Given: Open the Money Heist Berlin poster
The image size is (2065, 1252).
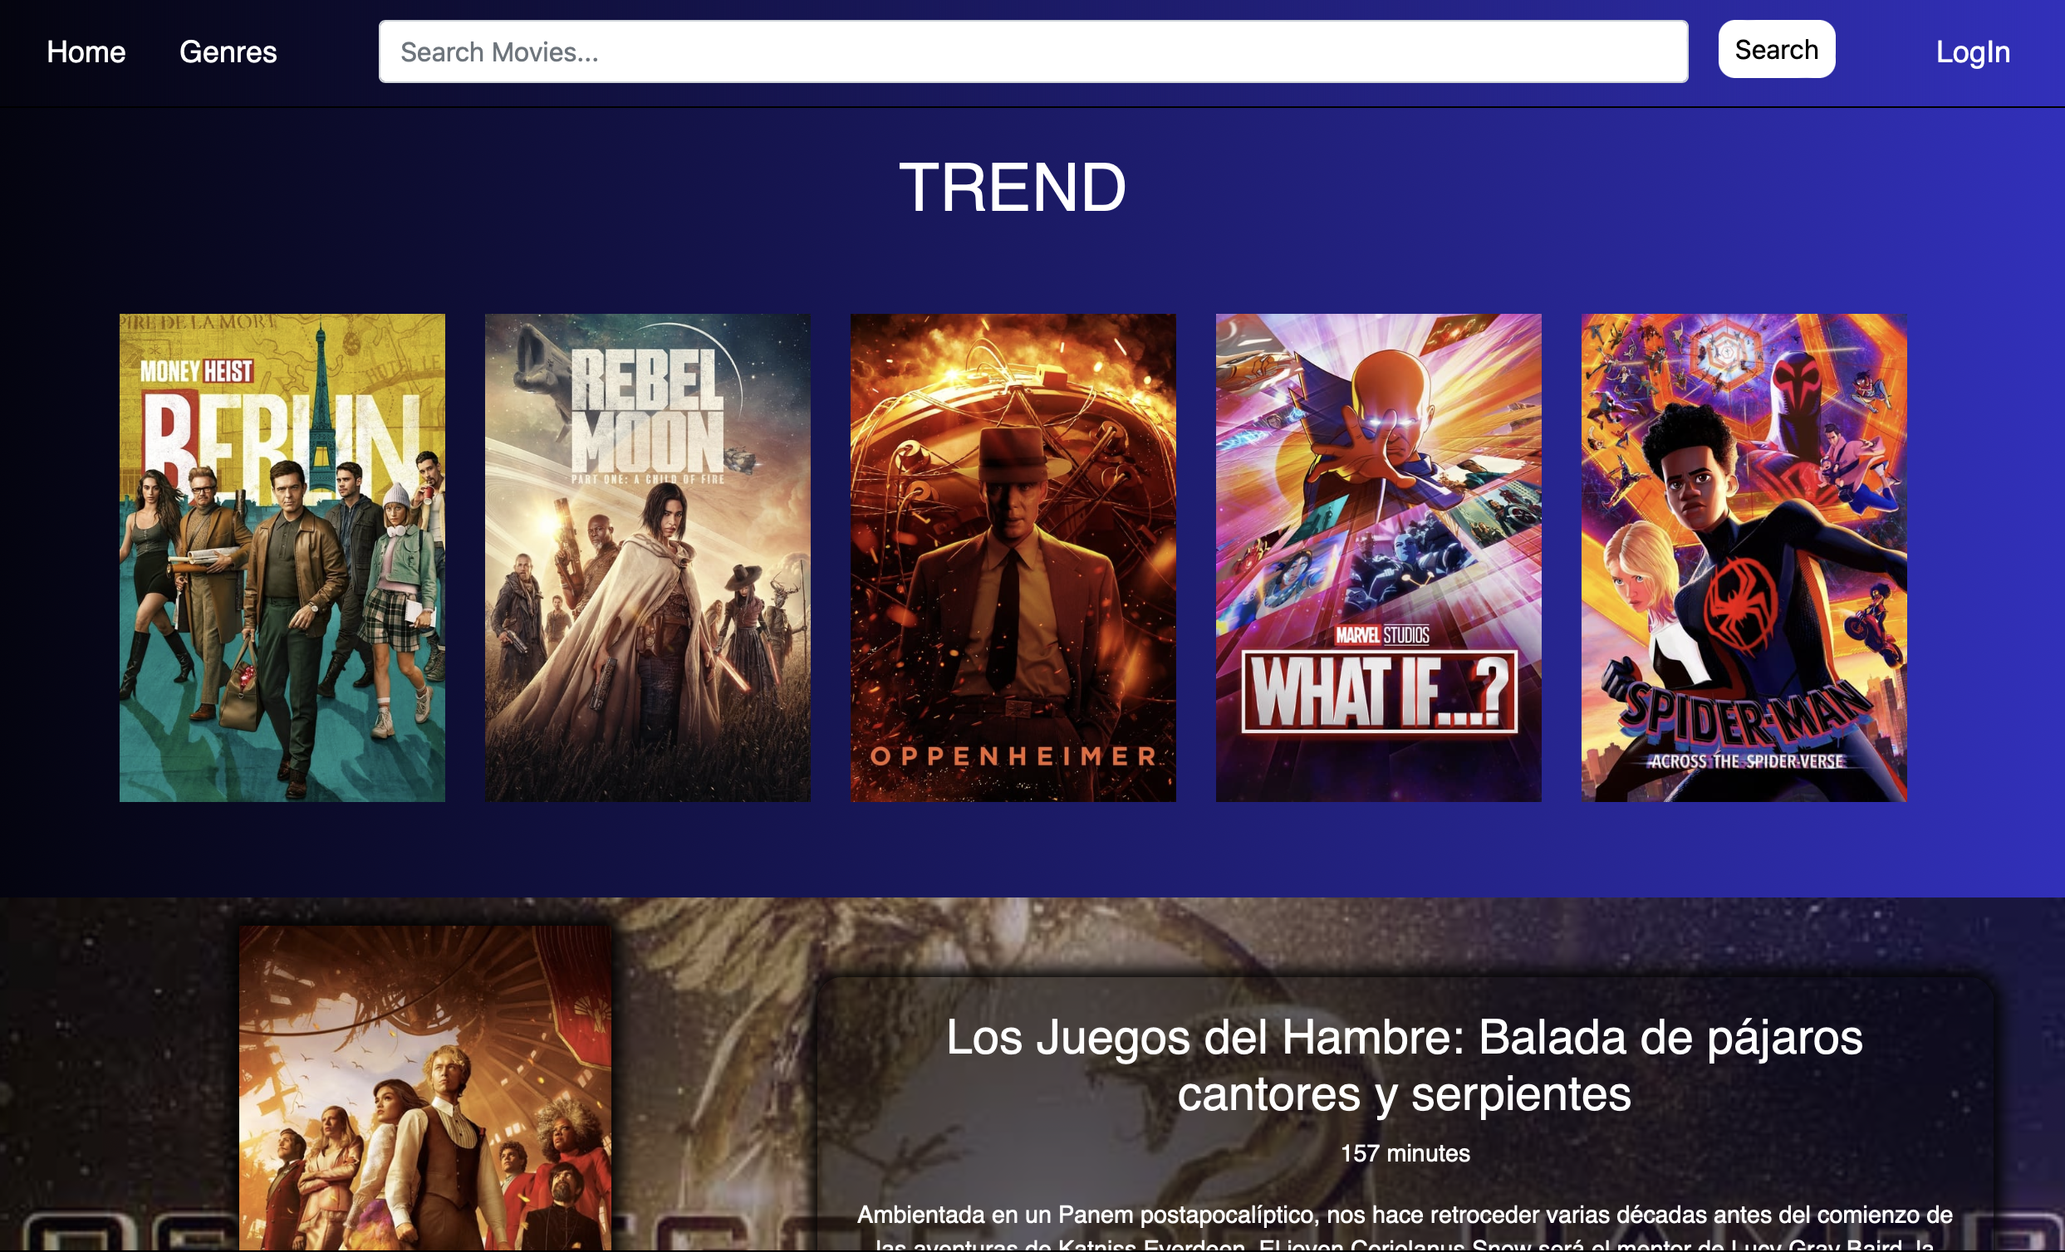Looking at the screenshot, I should click(x=282, y=558).
